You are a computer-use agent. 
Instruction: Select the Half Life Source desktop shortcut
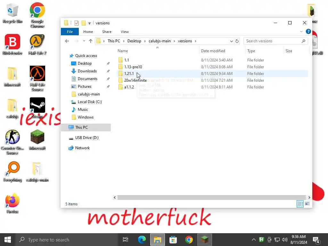pyautogui.click(x=37, y=78)
